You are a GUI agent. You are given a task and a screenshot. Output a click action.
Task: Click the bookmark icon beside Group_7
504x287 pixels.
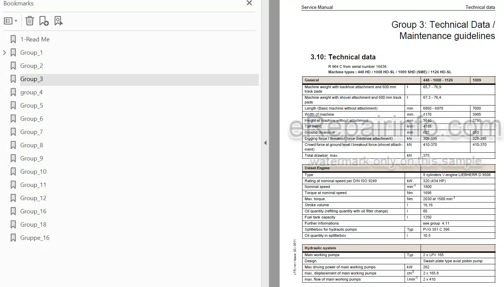pyautogui.click(x=13, y=132)
